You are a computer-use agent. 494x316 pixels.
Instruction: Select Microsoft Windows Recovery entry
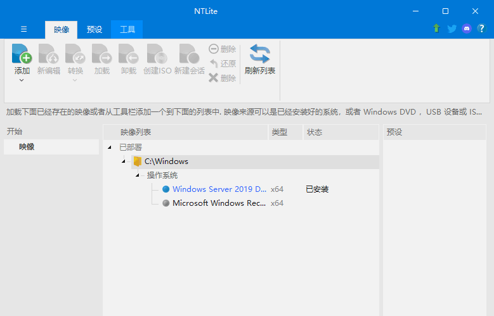tap(219, 203)
